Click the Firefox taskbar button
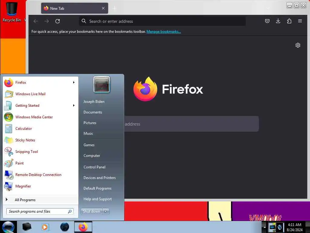 pos(83,227)
